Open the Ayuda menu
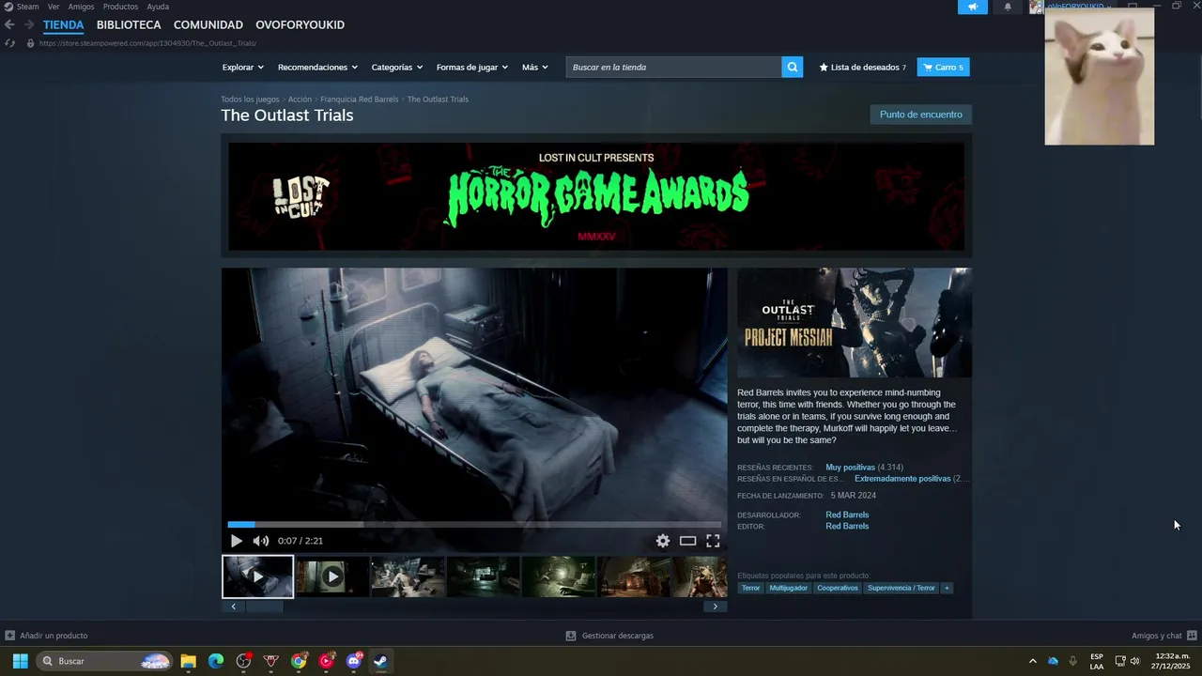The width and height of the screenshot is (1202, 676). (158, 7)
